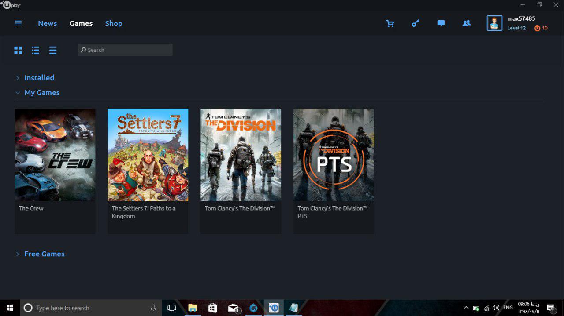The height and width of the screenshot is (316, 564).
Task: Click the Wi-Fi network tray icon
Action: (x=486, y=308)
